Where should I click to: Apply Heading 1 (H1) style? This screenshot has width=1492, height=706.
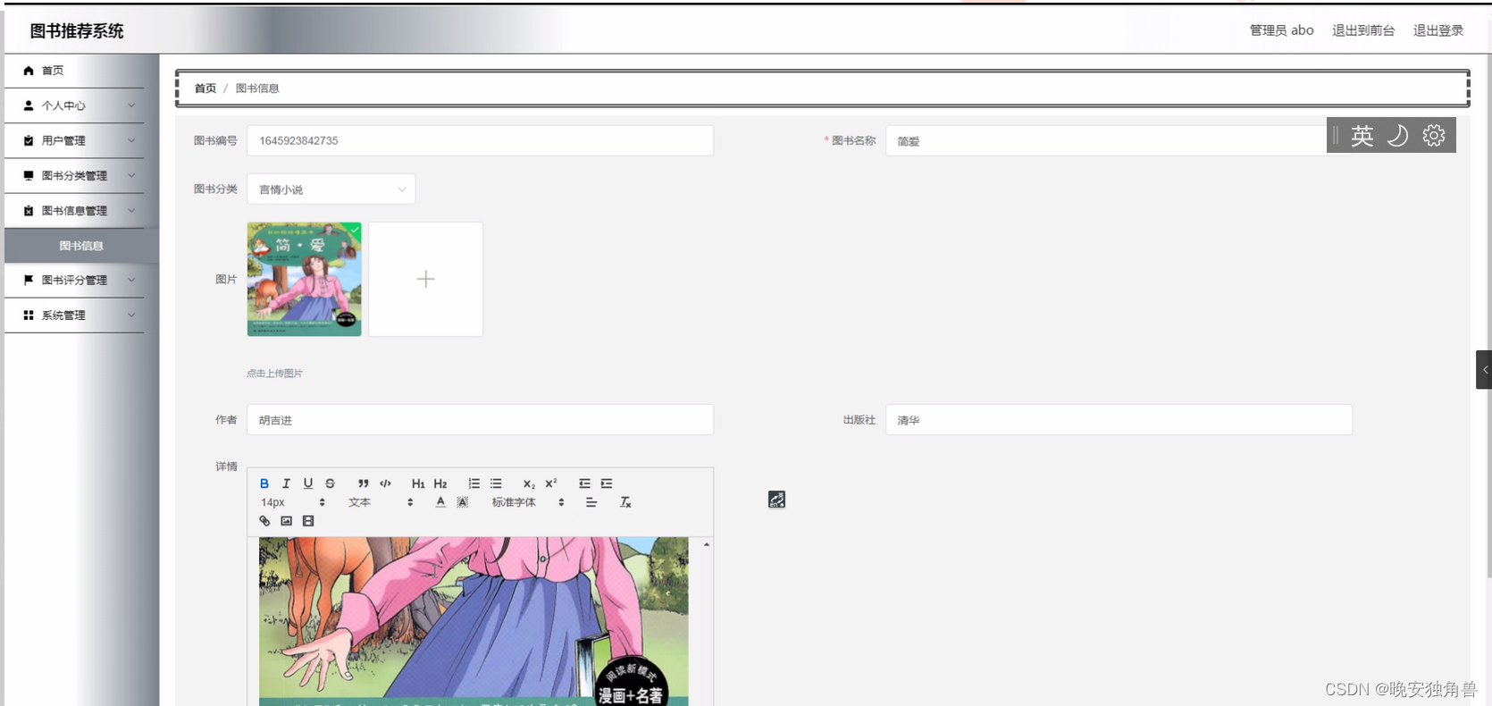tap(418, 483)
